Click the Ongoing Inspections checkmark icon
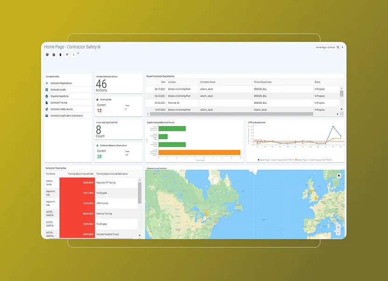 (46, 96)
